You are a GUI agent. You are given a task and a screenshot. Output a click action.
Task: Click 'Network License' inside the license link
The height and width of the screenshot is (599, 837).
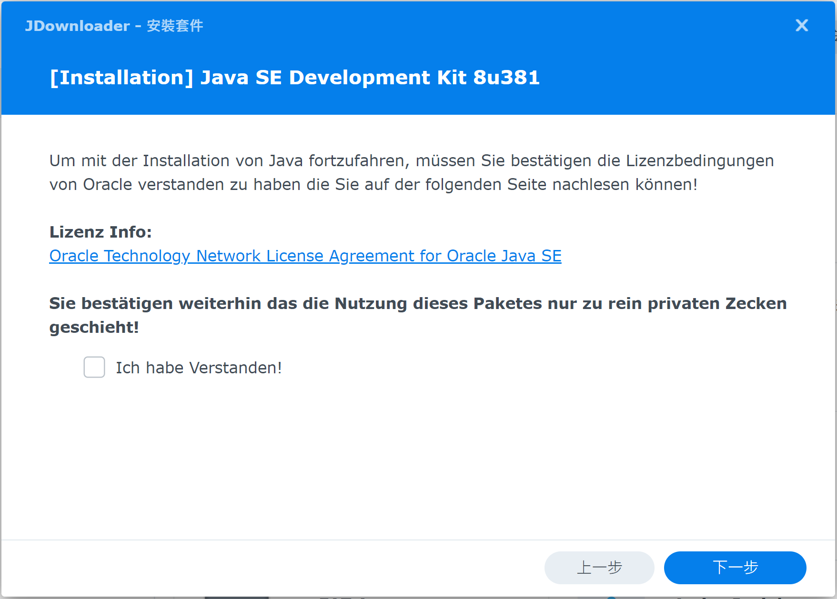pyautogui.click(x=260, y=256)
